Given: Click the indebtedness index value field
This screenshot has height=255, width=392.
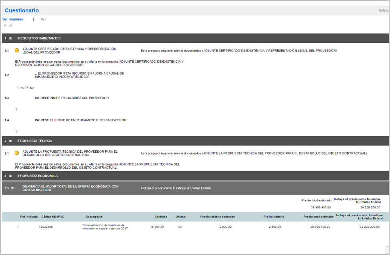Looking at the screenshot, I should pyautogui.click(x=16, y=132).
